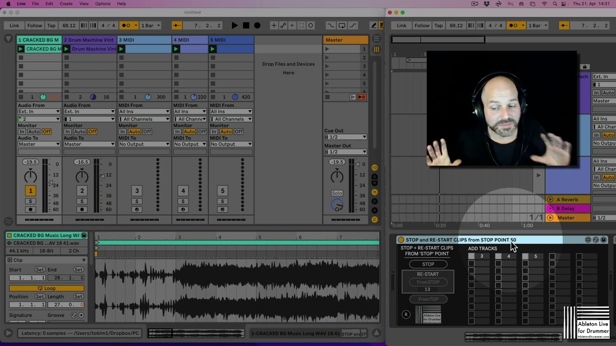The height and width of the screenshot is (346, 616).
Task: Enable the Follow button in left window
Action: [35, 25]
